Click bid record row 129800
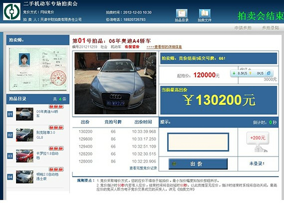The width and height of the screenshot is (284, 203). (x=115, y=139)
